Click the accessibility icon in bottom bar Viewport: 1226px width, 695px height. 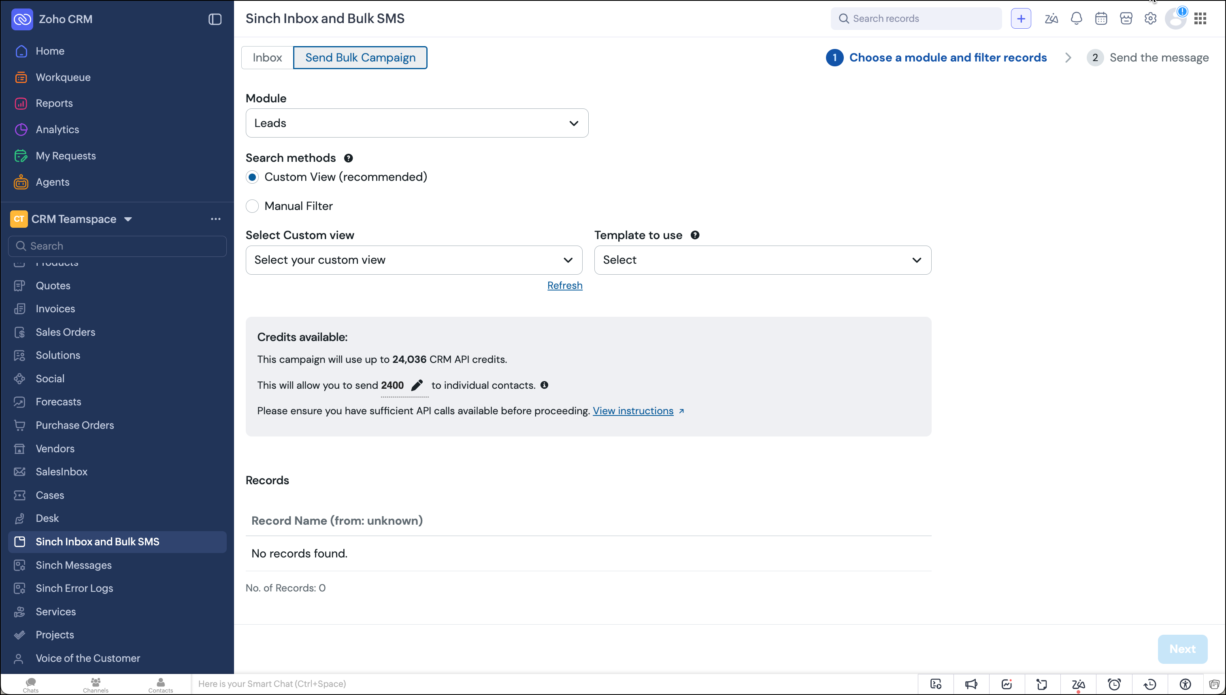(x=1185, y=684)
